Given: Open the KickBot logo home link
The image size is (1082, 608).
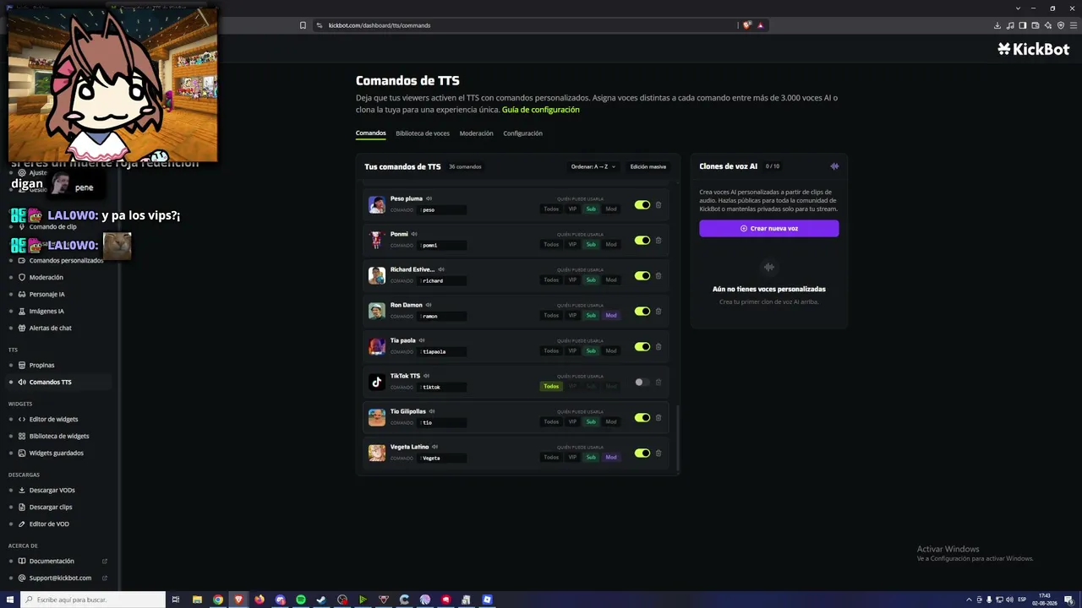Looking at the screenshot, I should 1034,49.
